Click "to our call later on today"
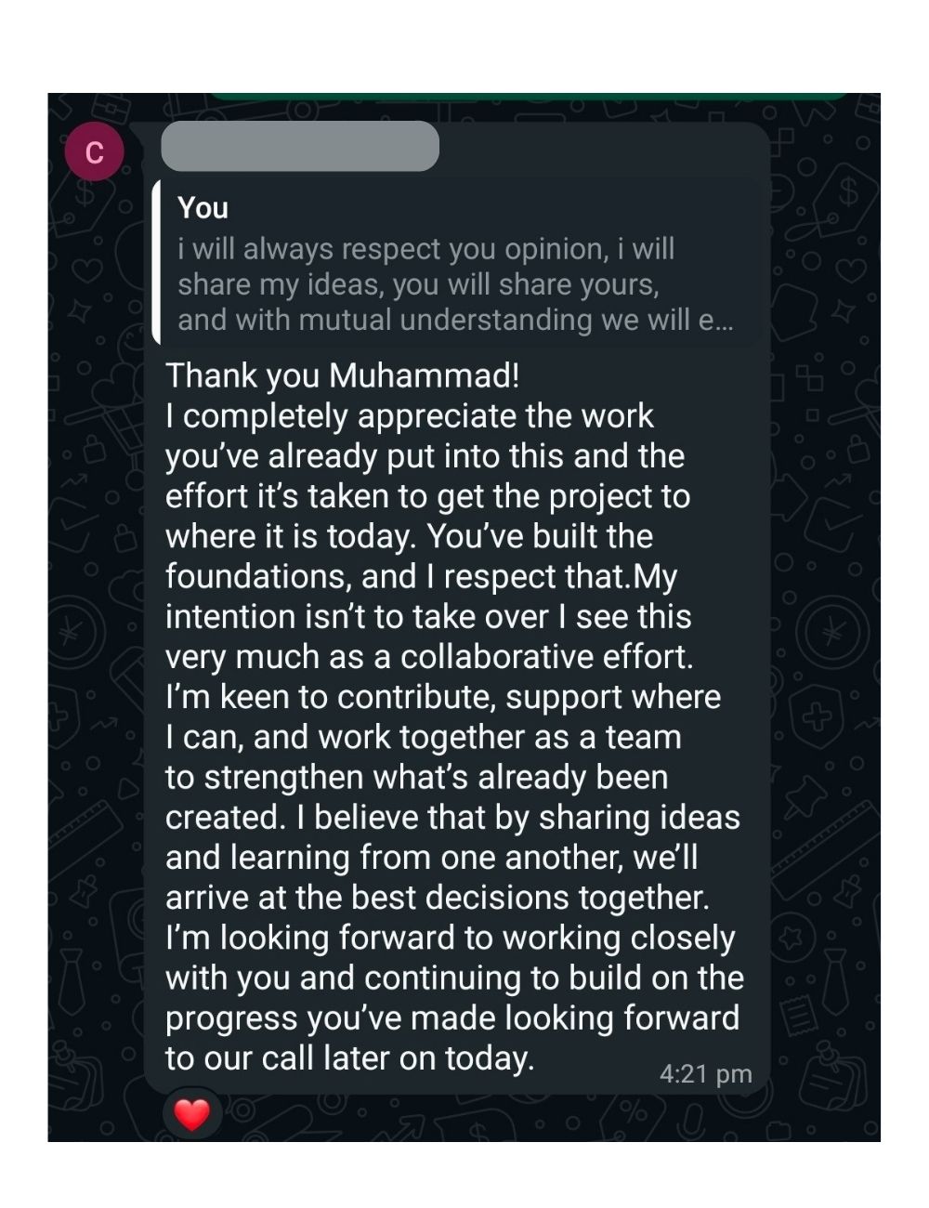929x1208 pixels. [349, 1057]
